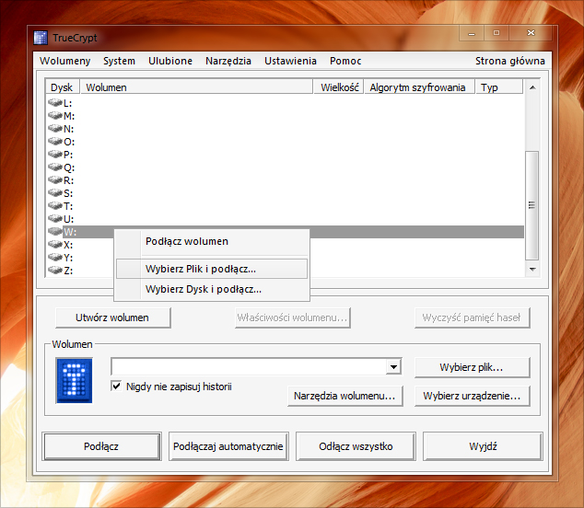Image resolution: width=584 pixels, height=508 pixels.
Task: Open the Strona główna menu item
Action: (x=510, y=61)
